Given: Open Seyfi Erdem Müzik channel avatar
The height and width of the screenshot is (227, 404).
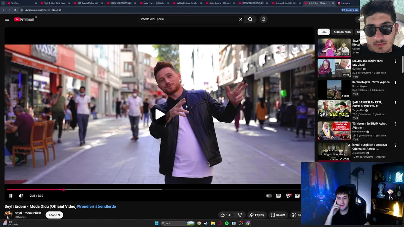Looking at the screenshot, I should point(9,215).
